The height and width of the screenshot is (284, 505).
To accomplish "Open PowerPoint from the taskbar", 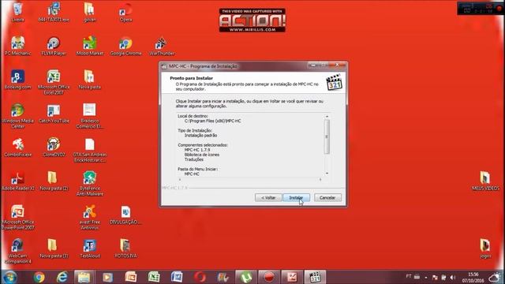I will click(x=131, y=277).
